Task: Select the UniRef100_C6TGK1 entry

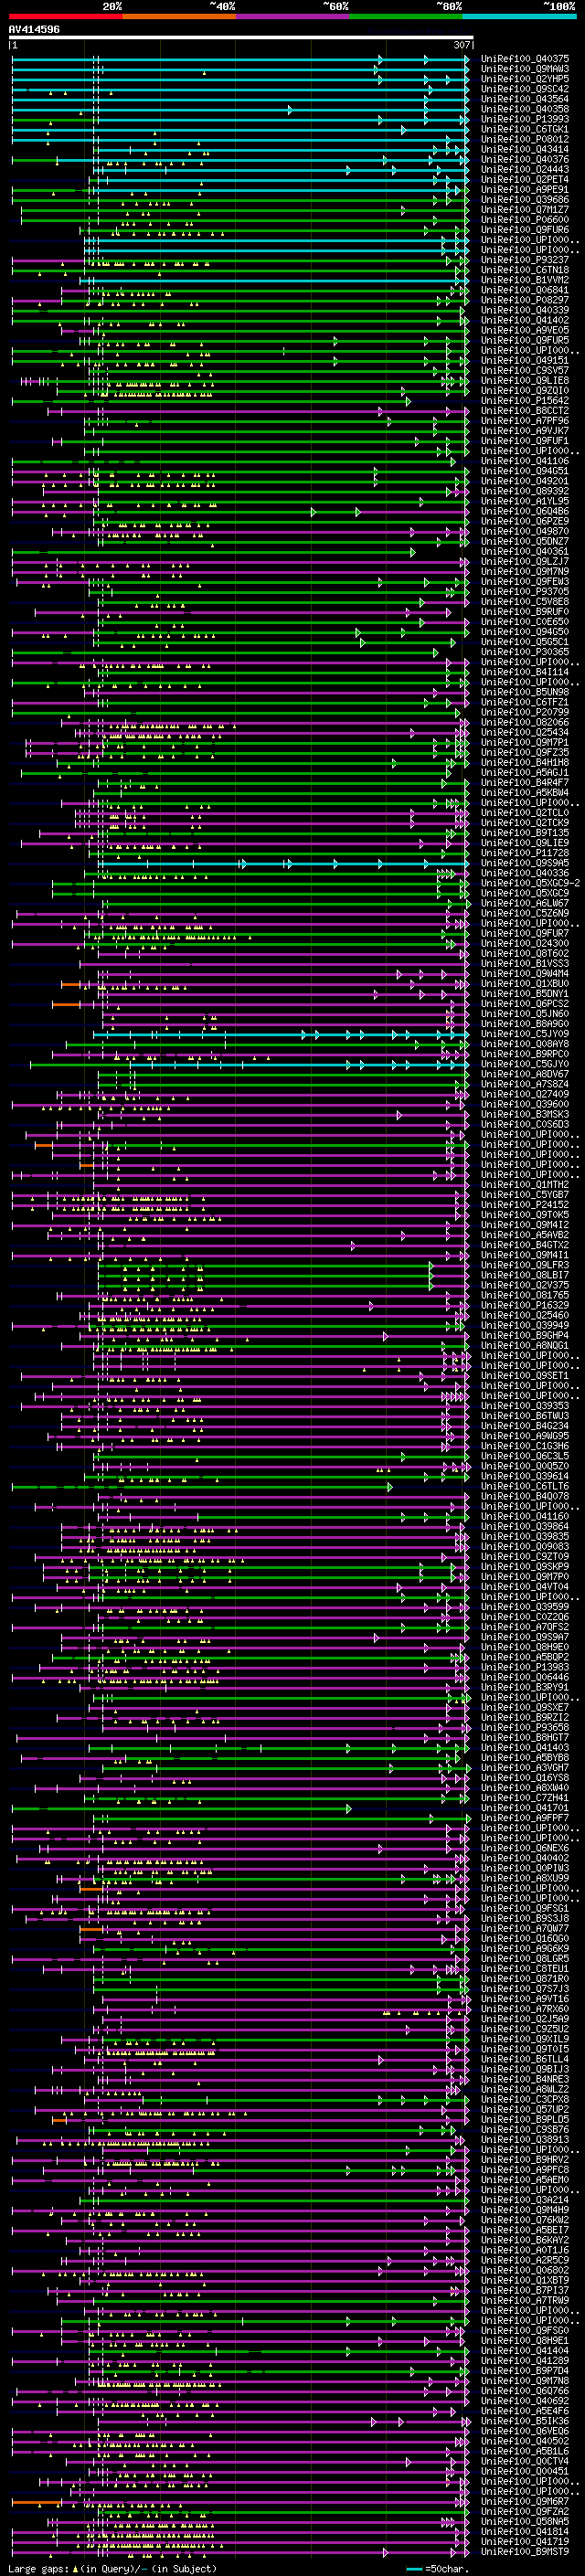Action: (525, 129)
